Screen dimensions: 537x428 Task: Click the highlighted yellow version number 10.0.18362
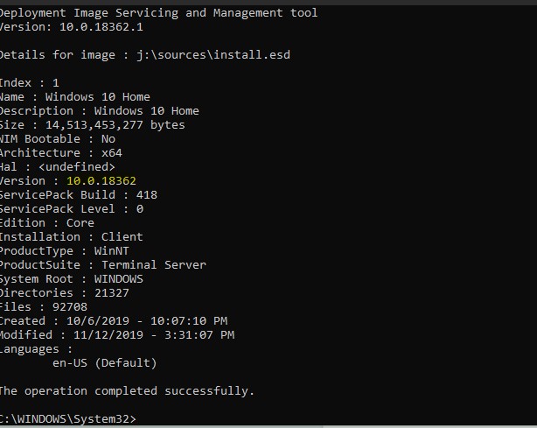(x=101, y=180)
